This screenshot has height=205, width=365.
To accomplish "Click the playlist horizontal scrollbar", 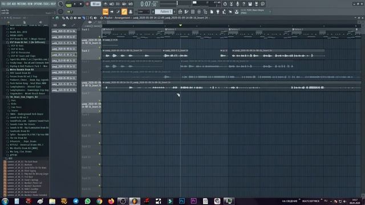I will tap(135, 22).
